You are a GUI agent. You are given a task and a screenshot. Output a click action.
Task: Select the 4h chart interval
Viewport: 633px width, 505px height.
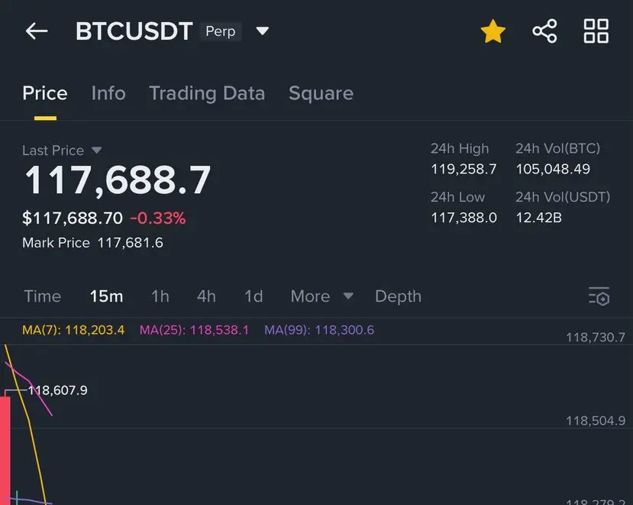click(x=206, y=296)
